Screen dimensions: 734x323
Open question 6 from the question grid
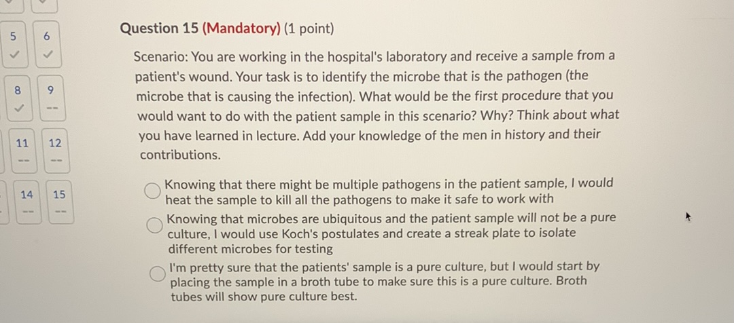(x=47, y=45)
